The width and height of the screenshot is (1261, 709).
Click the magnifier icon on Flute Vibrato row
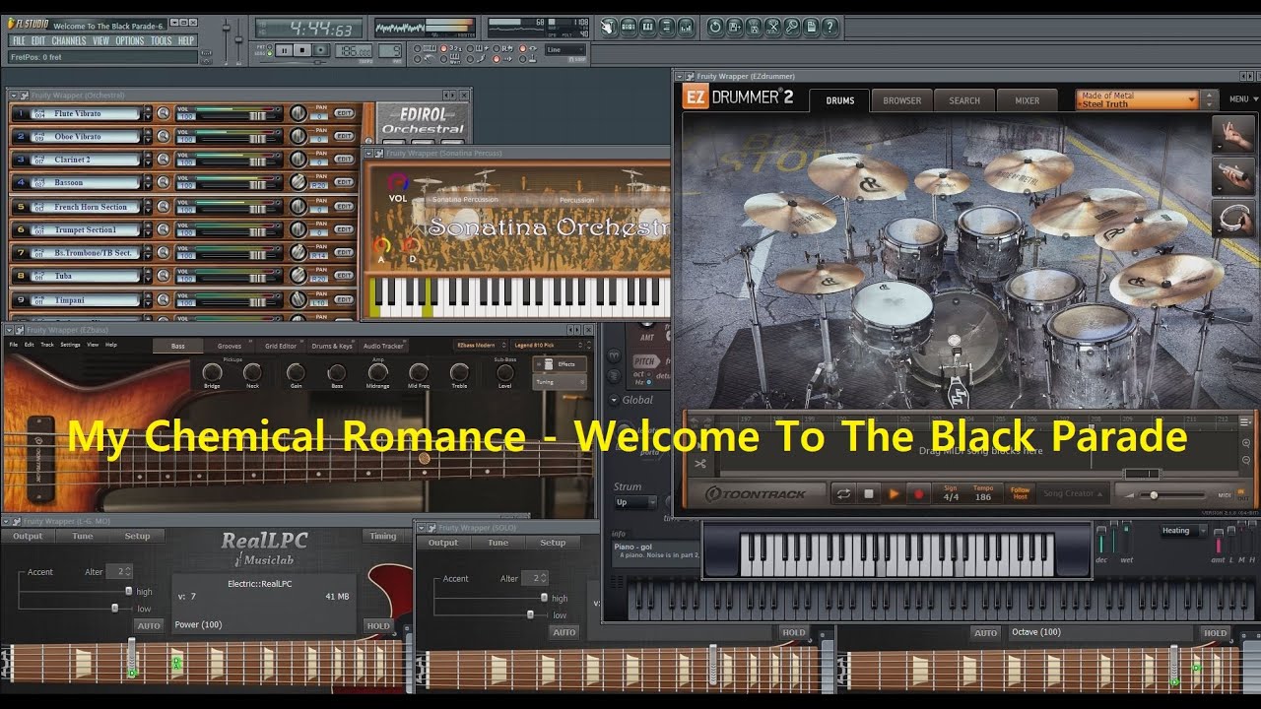point(164,113)
